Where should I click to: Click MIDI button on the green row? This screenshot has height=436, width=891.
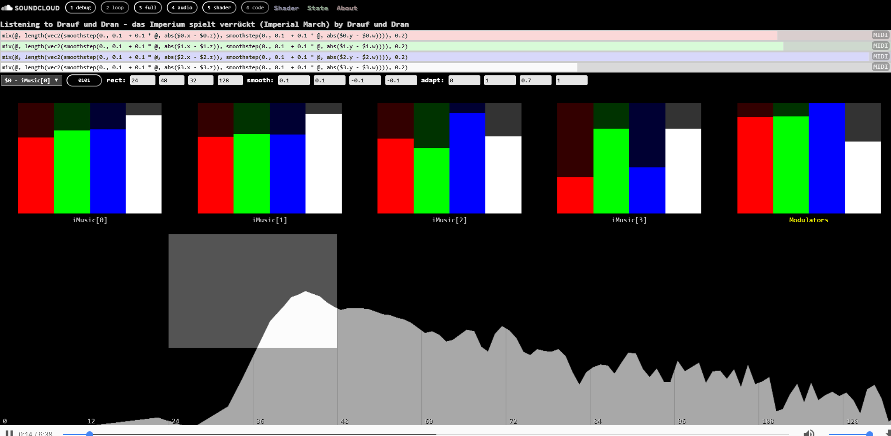coord(880,46)
